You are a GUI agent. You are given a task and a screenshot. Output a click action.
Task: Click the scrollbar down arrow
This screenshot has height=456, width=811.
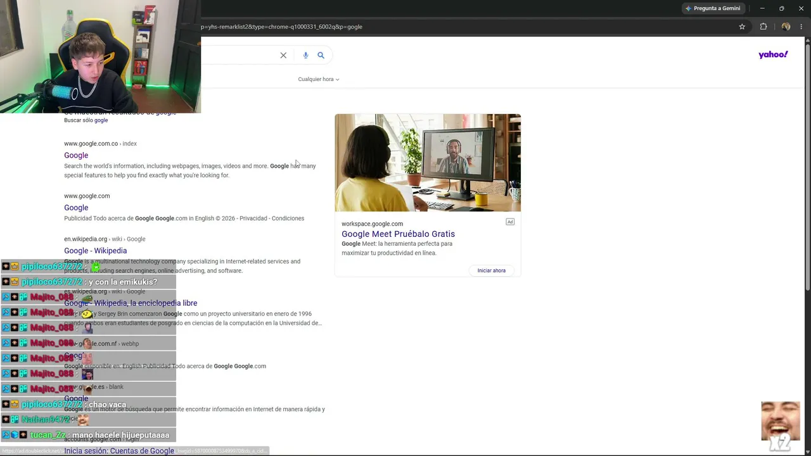click(x=807, y=452)
